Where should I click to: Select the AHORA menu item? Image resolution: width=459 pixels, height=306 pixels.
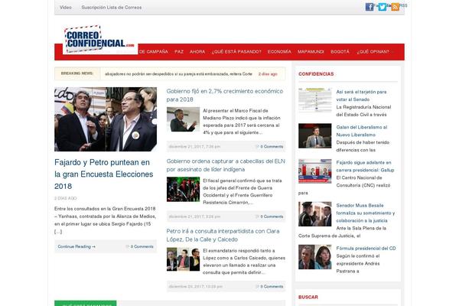[x=197, y=51]
